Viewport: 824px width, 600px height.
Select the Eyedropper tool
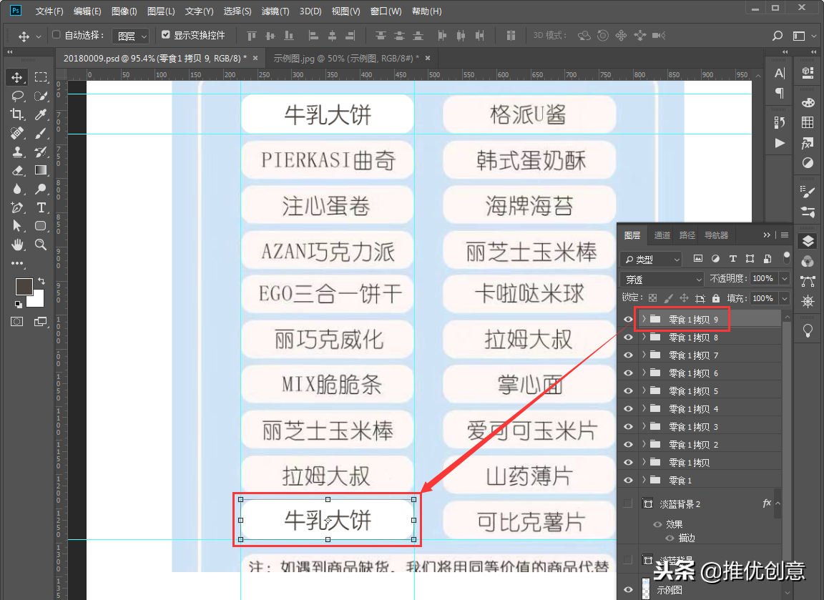(x=41, y=114)
